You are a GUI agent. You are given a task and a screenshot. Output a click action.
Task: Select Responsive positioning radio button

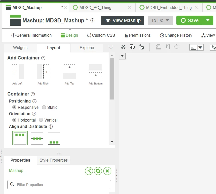[14, 107]
